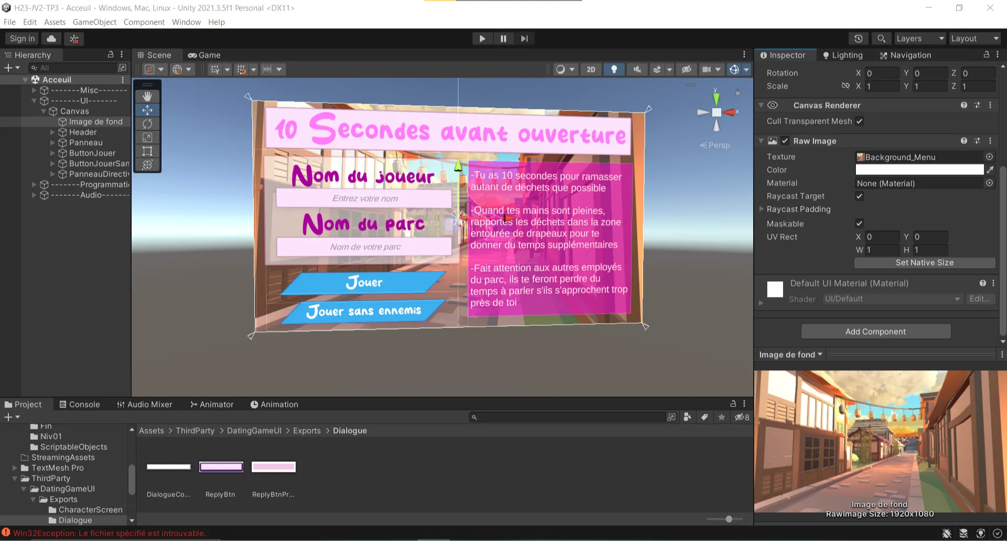The height and width of the screenshot is (541, 1007).
Task: Open Unity cloud services
Action: point(51,38)
